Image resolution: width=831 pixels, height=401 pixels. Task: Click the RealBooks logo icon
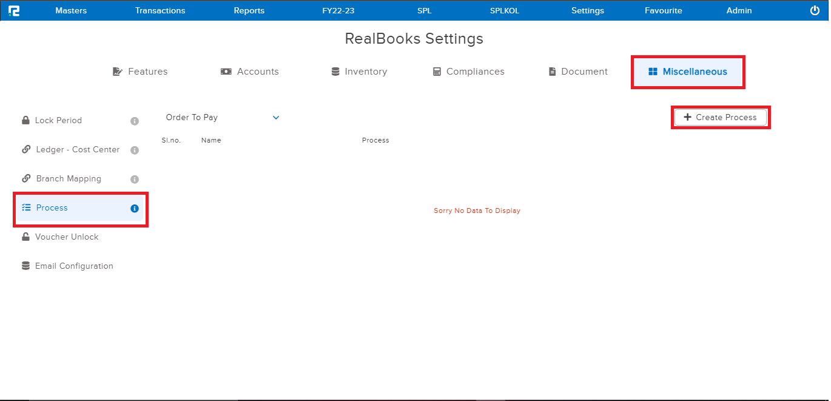(x=14, y=10)
